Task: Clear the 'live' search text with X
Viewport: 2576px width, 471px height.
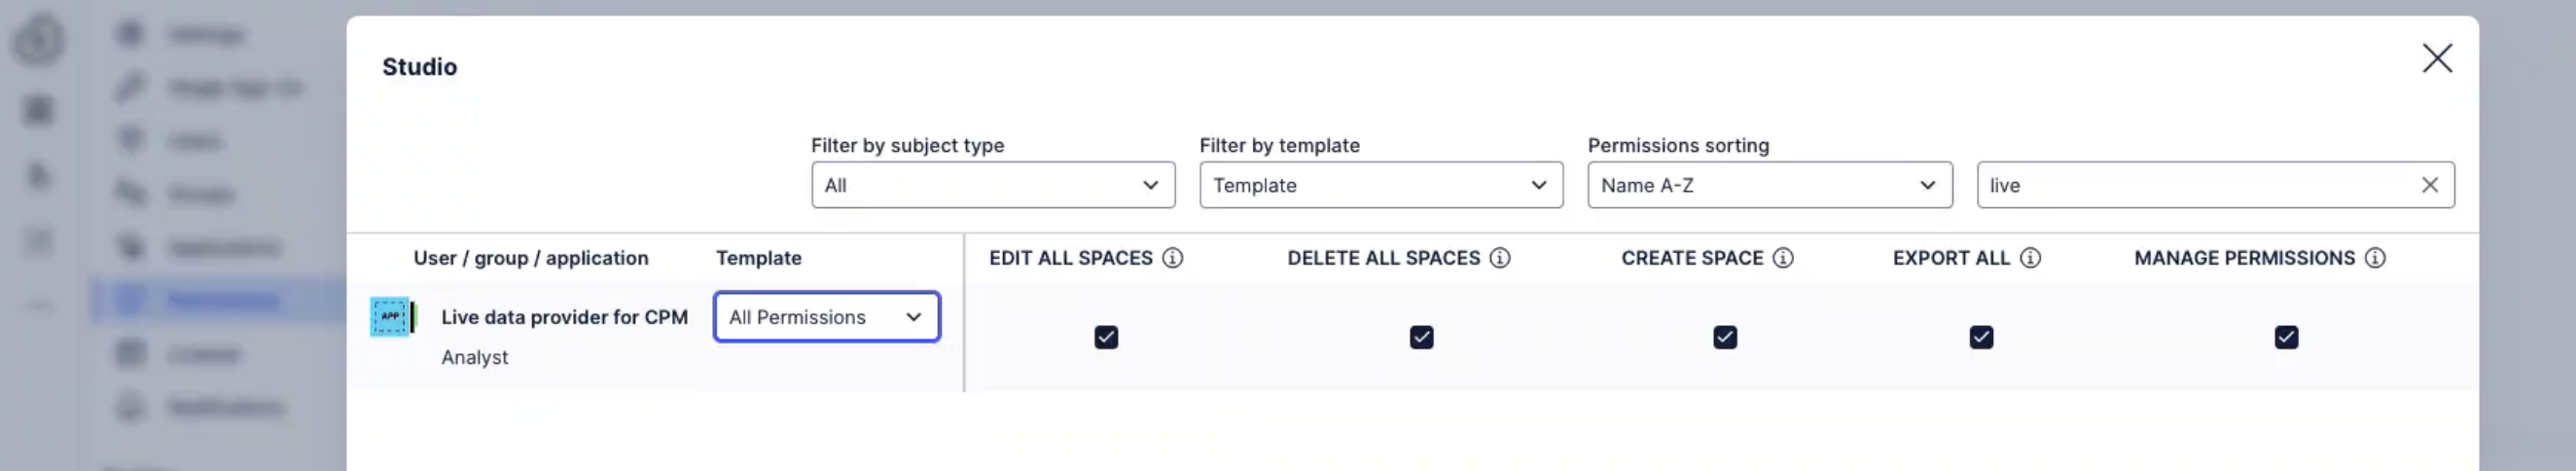Action: point(2429,185)
